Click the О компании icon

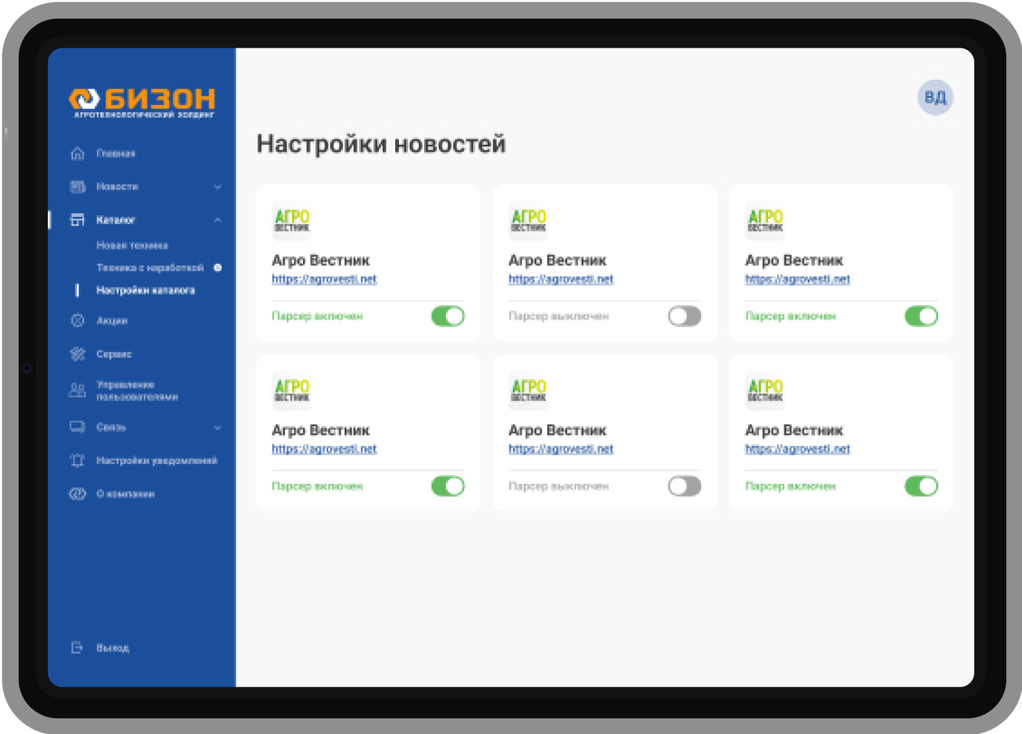[77, 494]
